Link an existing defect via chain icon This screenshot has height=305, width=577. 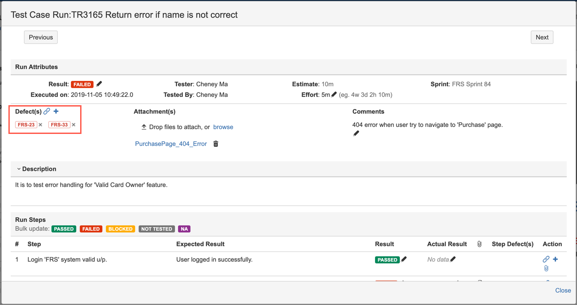click(46, 111)
